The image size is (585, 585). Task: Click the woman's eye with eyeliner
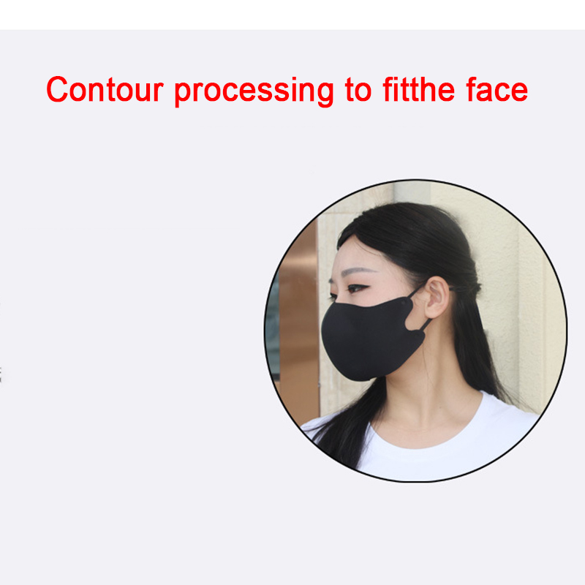[355, 288]
